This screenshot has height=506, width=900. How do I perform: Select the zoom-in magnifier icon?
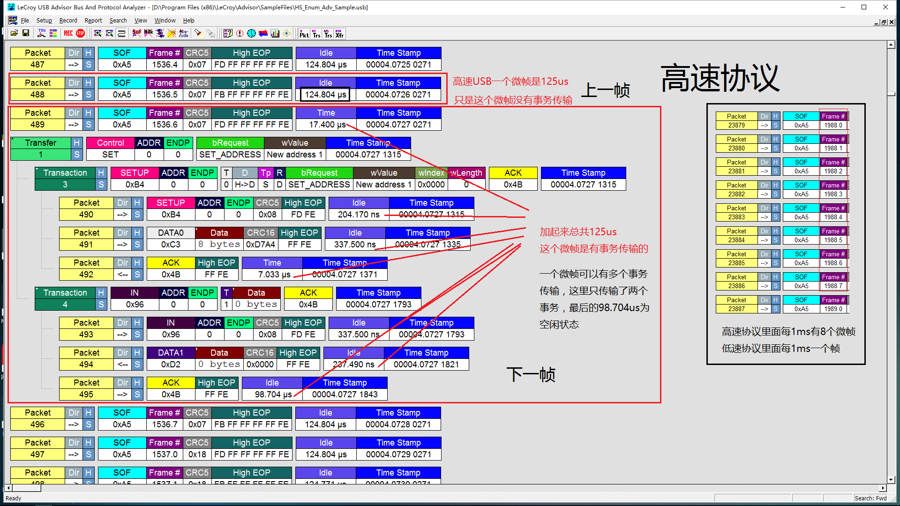[x=98, y=33]
